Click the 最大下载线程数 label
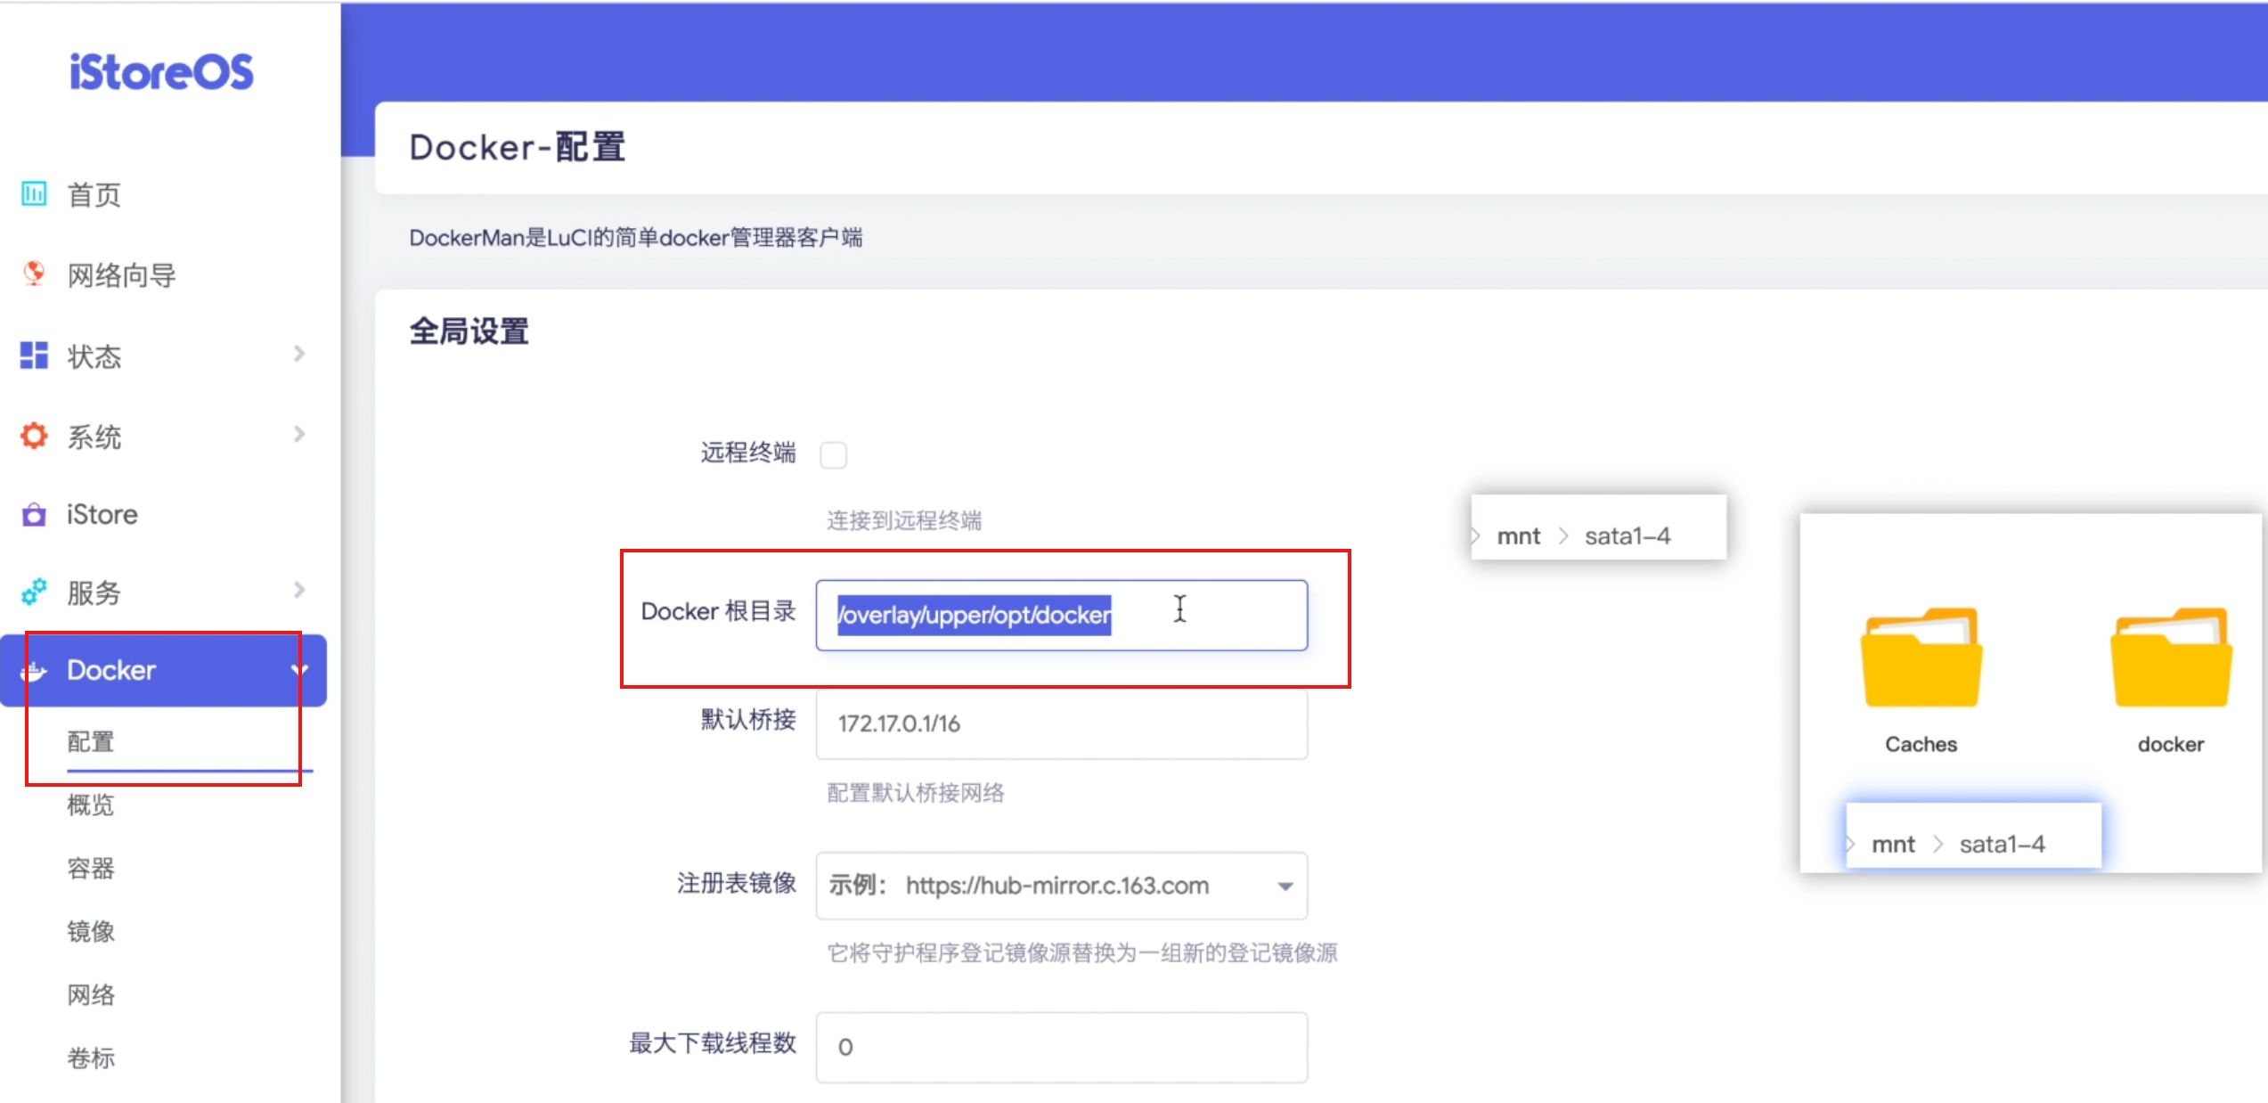Image resolution: width=2268 pixels, height=1103 pixels. pyautogui.click(x=713, y=1043)
